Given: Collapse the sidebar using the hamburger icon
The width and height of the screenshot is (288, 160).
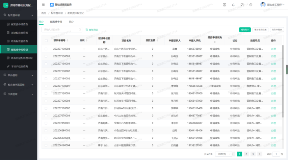Looking at the screenshot, I should (43, 5).
